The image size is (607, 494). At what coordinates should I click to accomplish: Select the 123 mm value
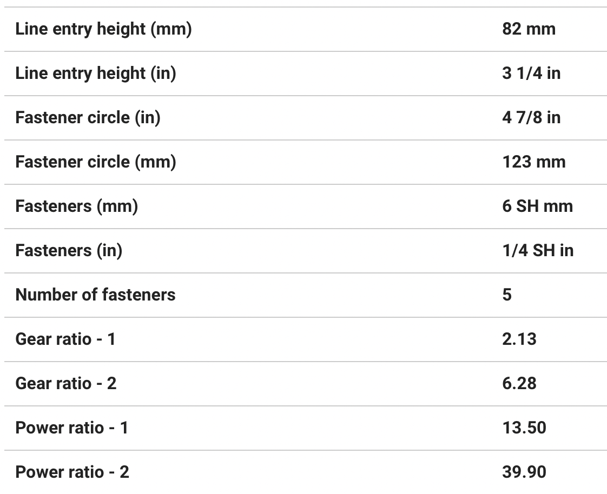[533, 162]
